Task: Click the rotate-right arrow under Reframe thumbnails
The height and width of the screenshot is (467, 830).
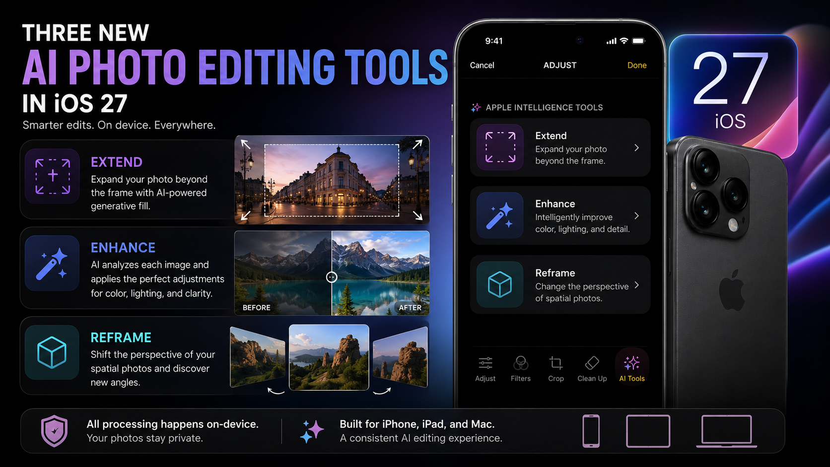Action: coord(382,391)
